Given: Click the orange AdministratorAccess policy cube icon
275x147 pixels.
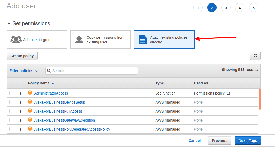Looking at the screenshot, I should [30, 93].
